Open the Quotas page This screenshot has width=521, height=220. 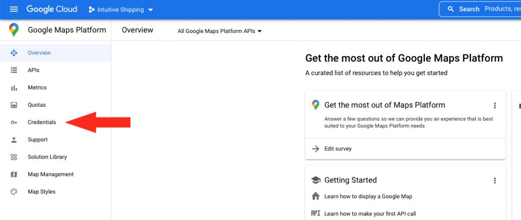[x=55, y=105]
